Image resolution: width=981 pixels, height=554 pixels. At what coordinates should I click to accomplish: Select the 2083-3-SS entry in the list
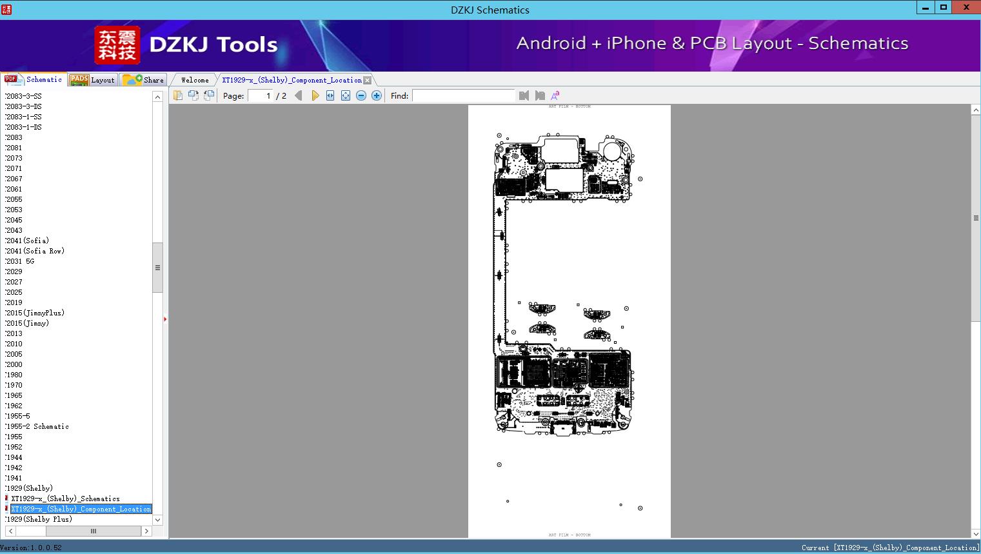coord(23,96)
